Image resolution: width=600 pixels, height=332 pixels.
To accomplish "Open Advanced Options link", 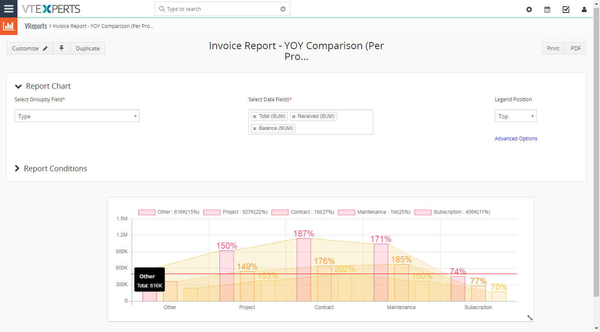I will click(516, 139).
